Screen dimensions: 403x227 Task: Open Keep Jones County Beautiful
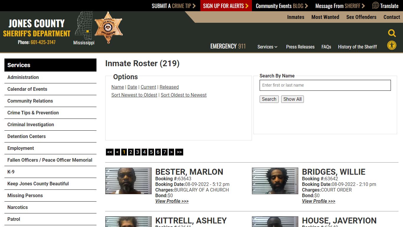[50, 184]
